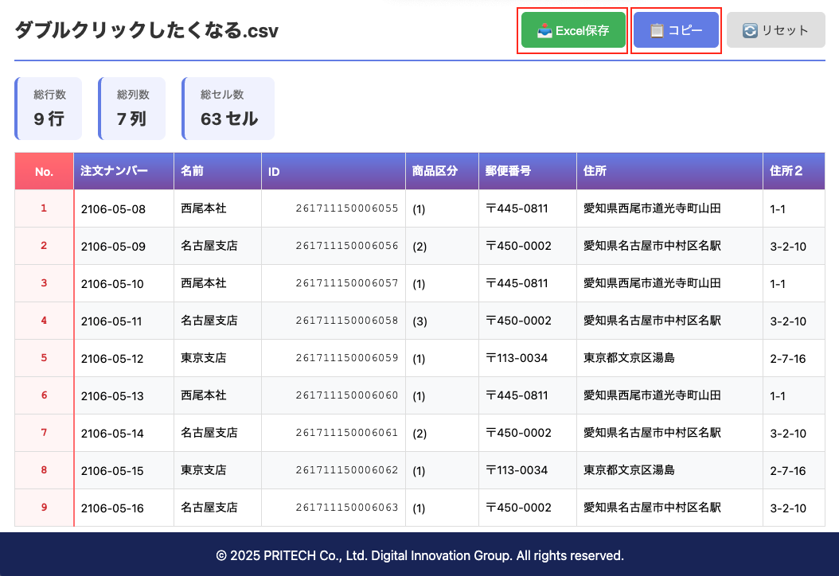
Task: Click the 商品区分 column header
Action: click(x=442, y=171)
